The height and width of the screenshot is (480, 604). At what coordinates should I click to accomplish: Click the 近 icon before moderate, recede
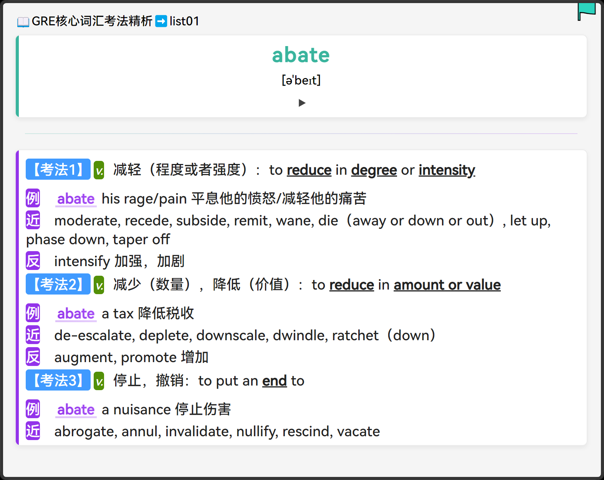click(x=33, y=220)
